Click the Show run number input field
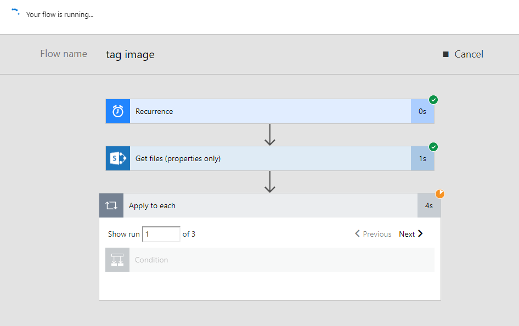Screen dimensions: 519x326 pyautogui.click(x=161, y=234)
